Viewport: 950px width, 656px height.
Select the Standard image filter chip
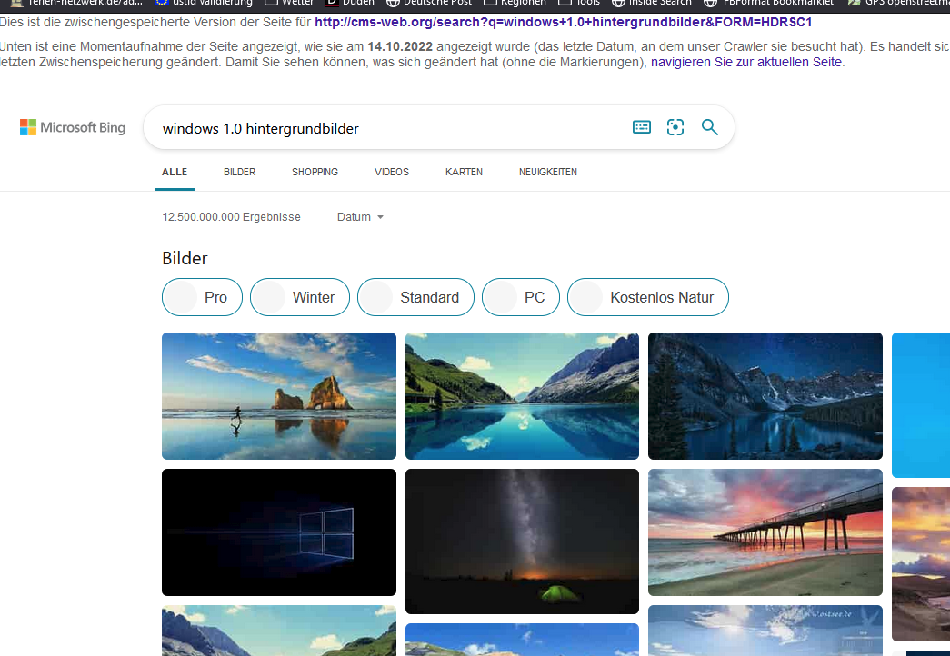tap(415, 297)
